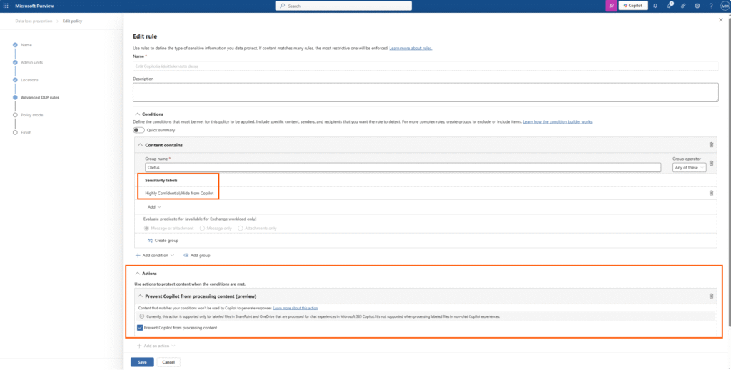The height and width of the screenshot is (370, 731).
Task: Click the plus icon beside Add an action
Action: point(139,346)
